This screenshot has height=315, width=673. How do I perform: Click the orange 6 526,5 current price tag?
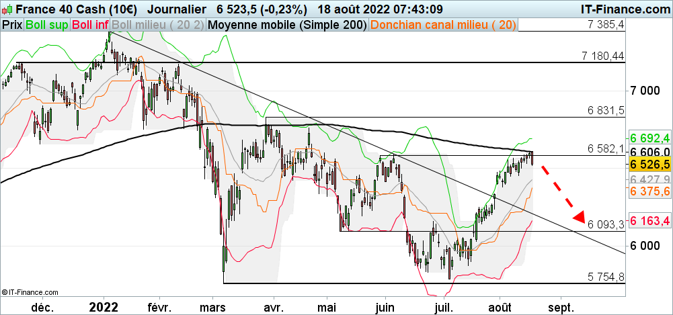coord(648,164)
